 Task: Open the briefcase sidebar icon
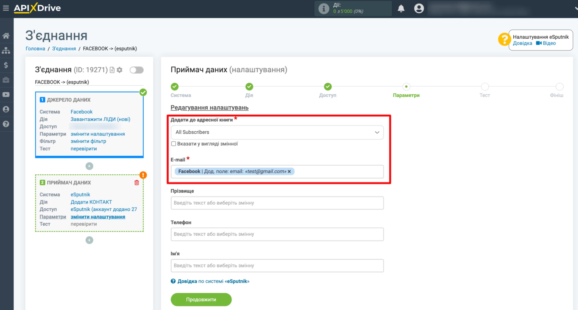[6, 80]
